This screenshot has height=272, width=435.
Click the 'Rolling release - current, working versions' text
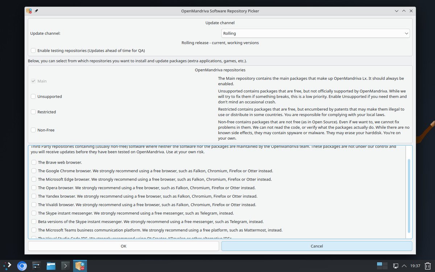(220, 43)
